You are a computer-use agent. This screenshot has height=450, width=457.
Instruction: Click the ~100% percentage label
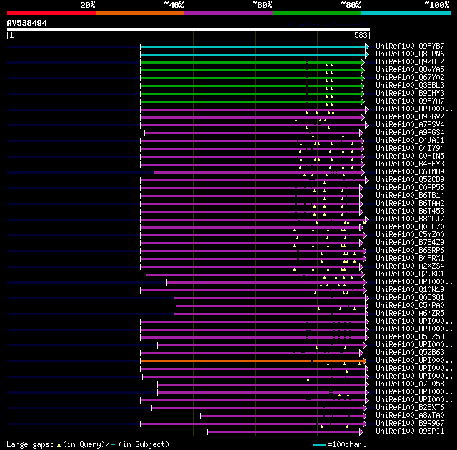click(436, 5)
